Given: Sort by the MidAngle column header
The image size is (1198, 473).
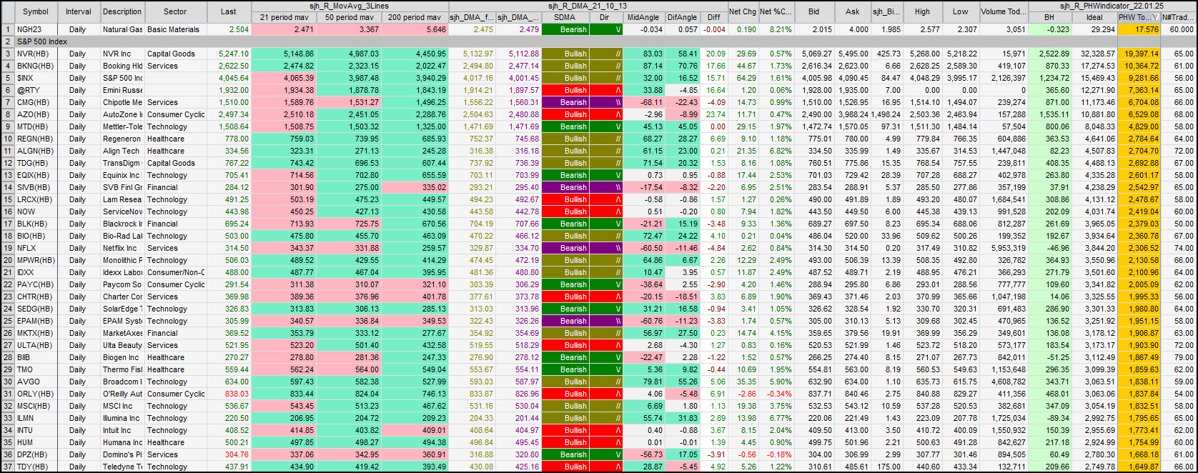Looking at the screenshot, I should pyautogui.click(x=643, y=17).
